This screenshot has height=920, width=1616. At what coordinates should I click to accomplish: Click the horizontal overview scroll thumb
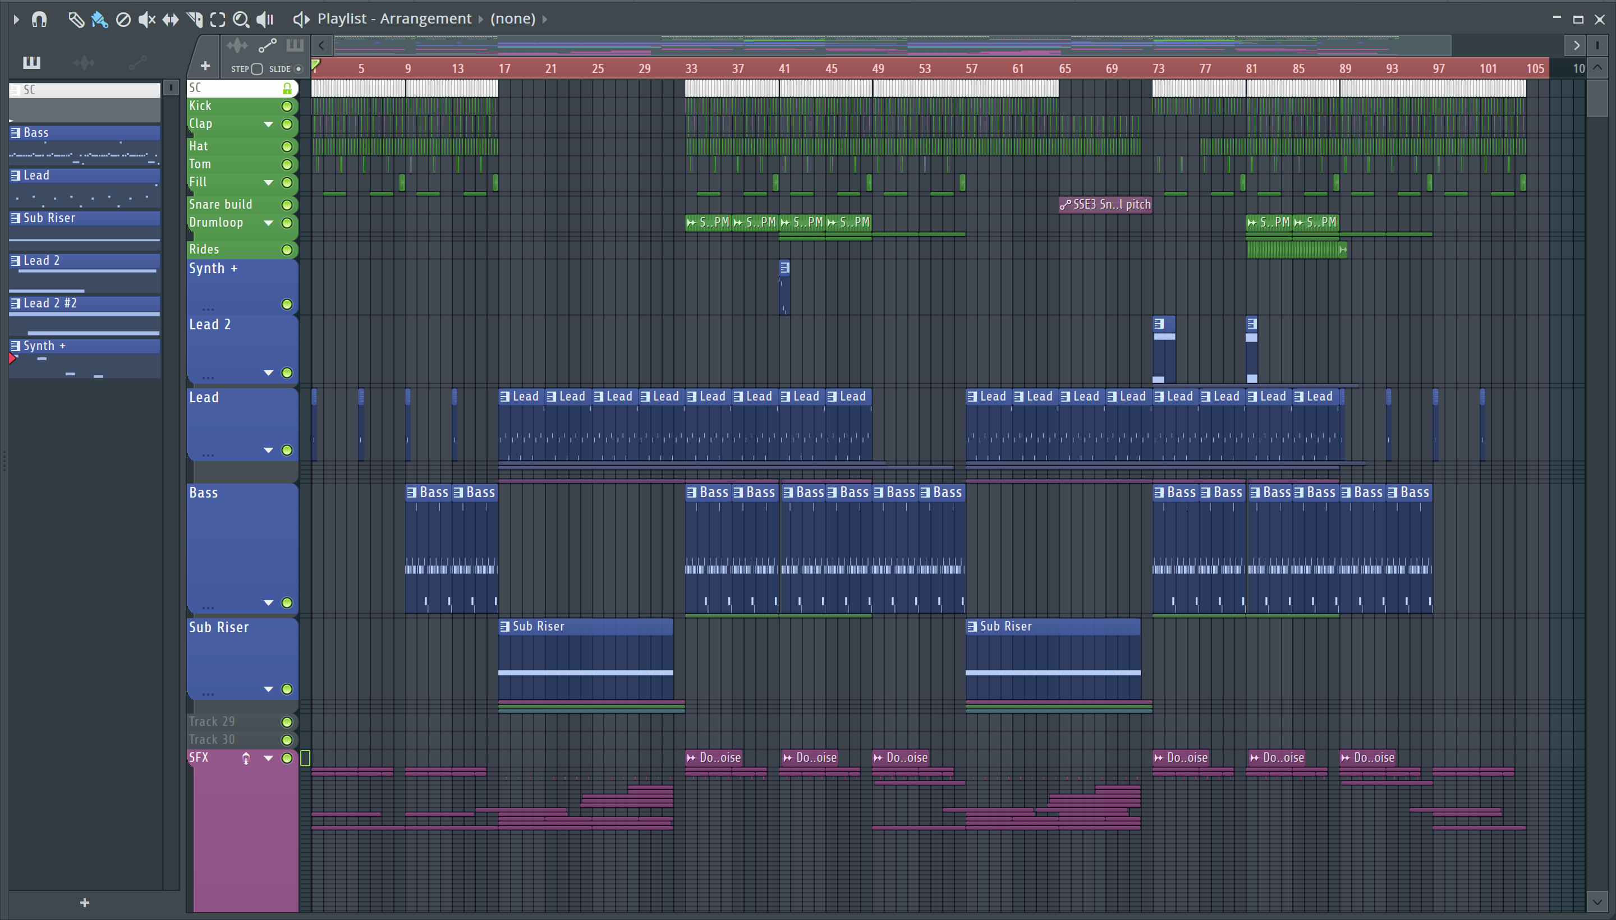point(892,45)
